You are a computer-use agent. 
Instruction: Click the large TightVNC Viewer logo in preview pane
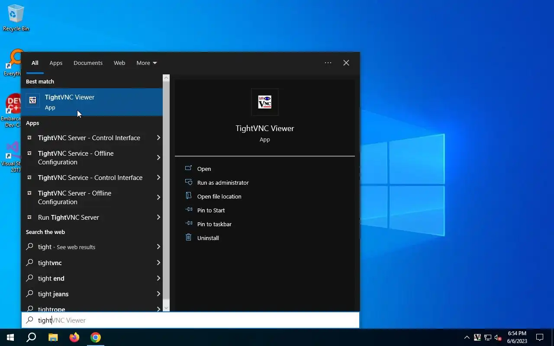265,102
